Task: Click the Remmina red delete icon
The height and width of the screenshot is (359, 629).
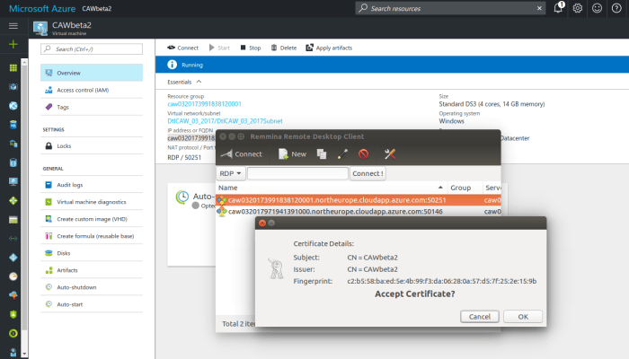Action: 363,154
